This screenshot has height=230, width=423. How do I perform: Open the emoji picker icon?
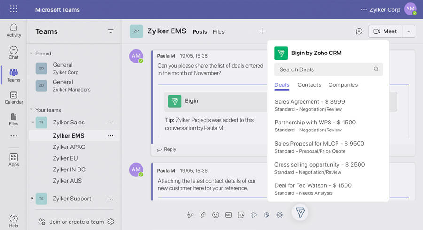coord(216,215)
